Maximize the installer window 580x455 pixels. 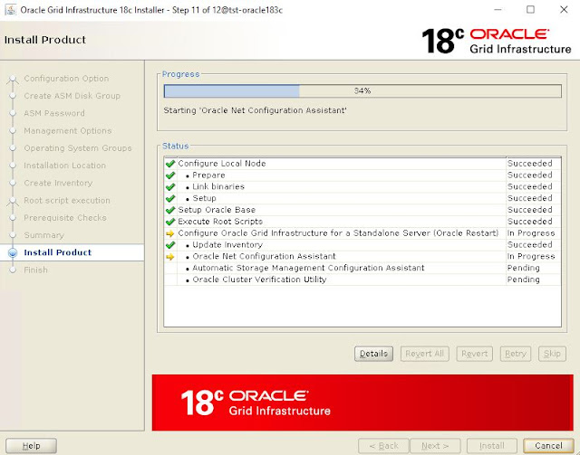click(530, 10)
